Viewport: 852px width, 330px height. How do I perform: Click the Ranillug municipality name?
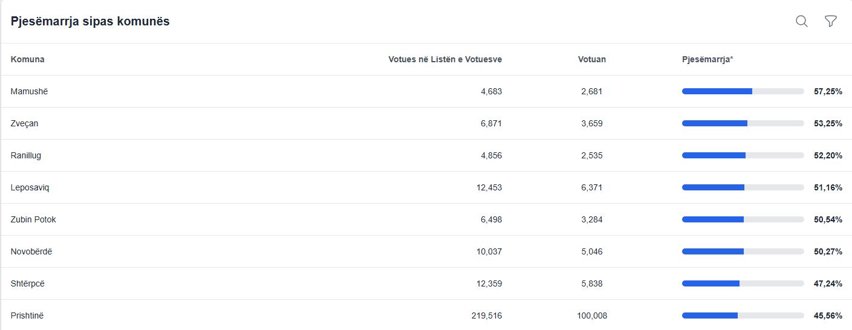point(26,155)
